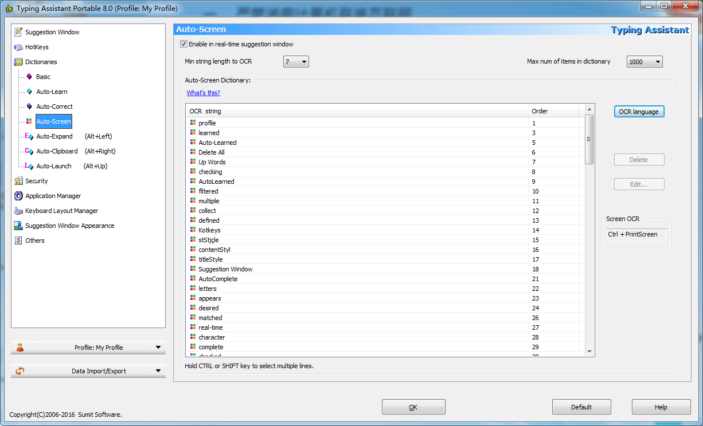Open Min string length to OCR dropdown
This screenshot has width=703, height=426.
[x=296, y=61]
